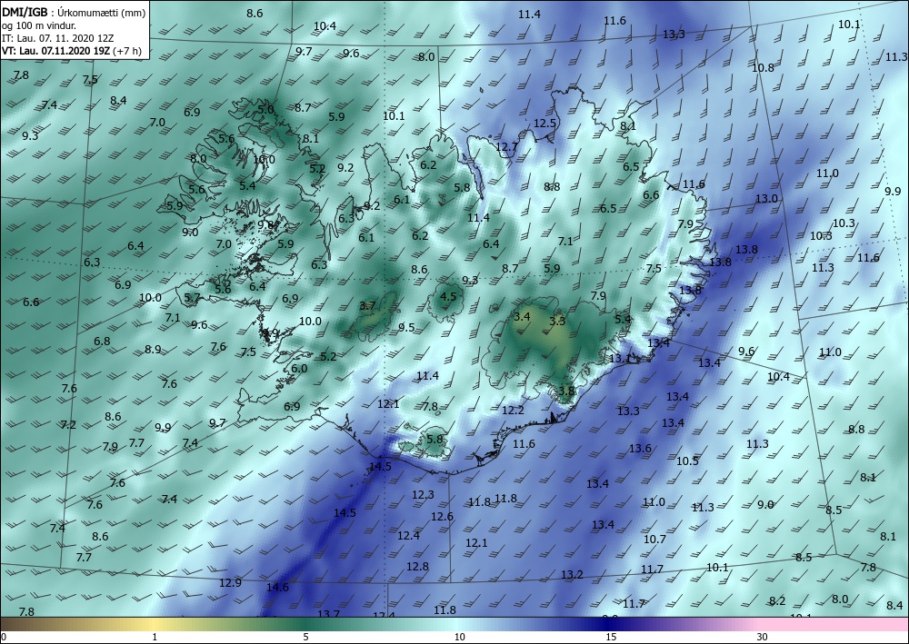
Task: Click the map value 10.7
Action: (x=654, y=540)
